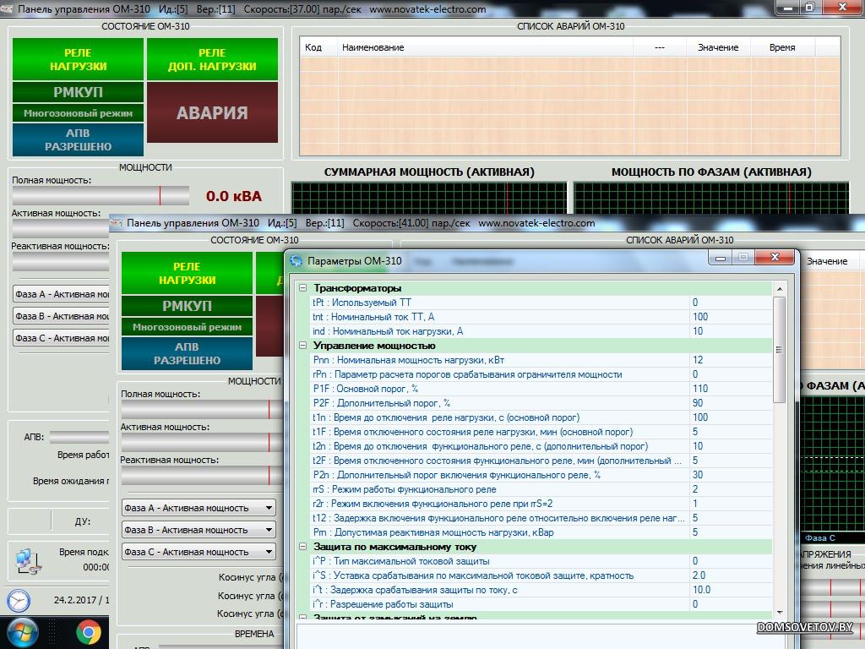Select the row Тип максимальной токовой защиты

(x=541, y=561)
